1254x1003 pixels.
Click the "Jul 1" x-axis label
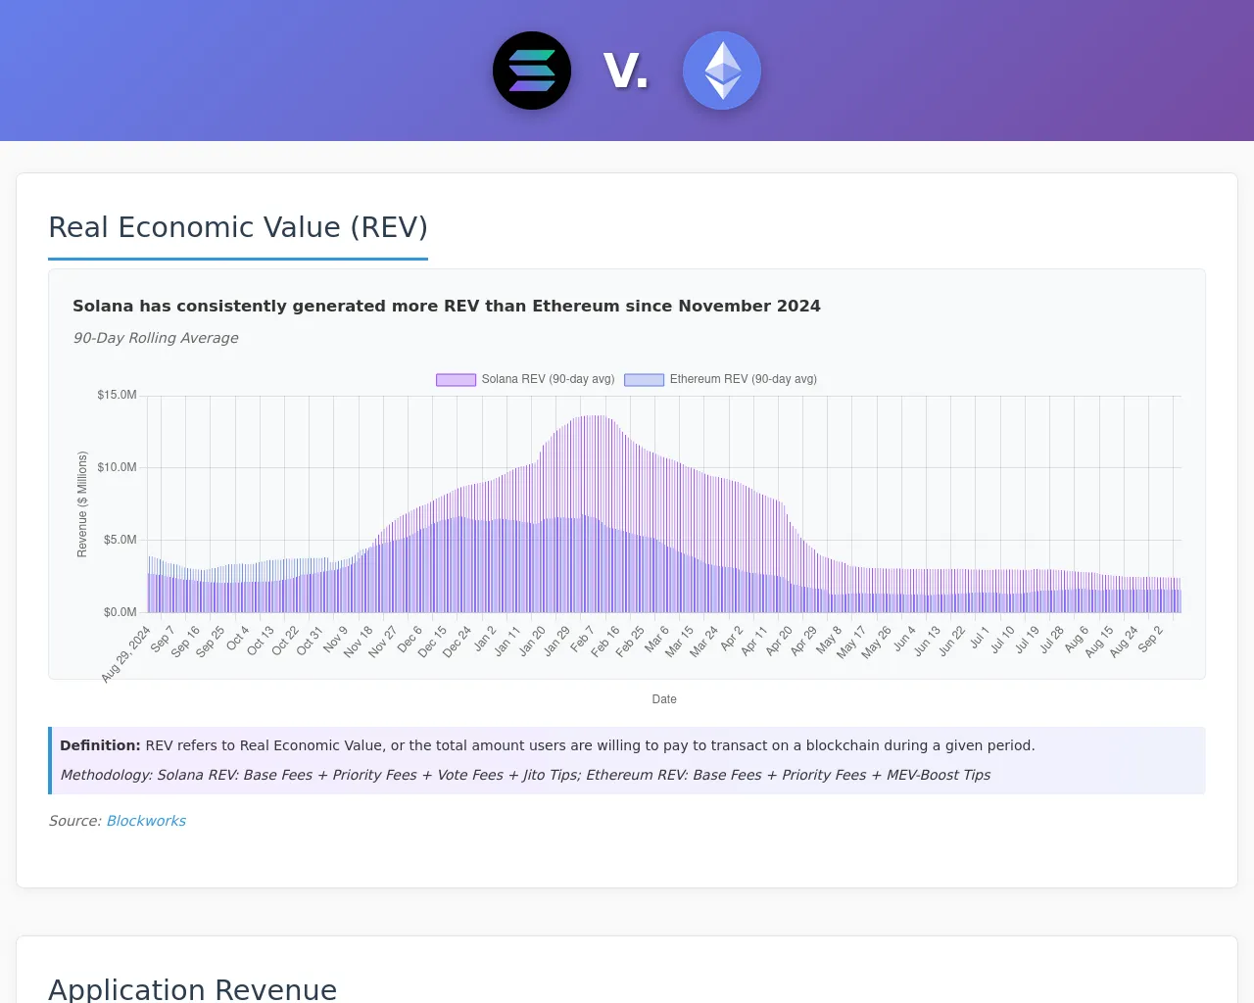pos(980,638)
